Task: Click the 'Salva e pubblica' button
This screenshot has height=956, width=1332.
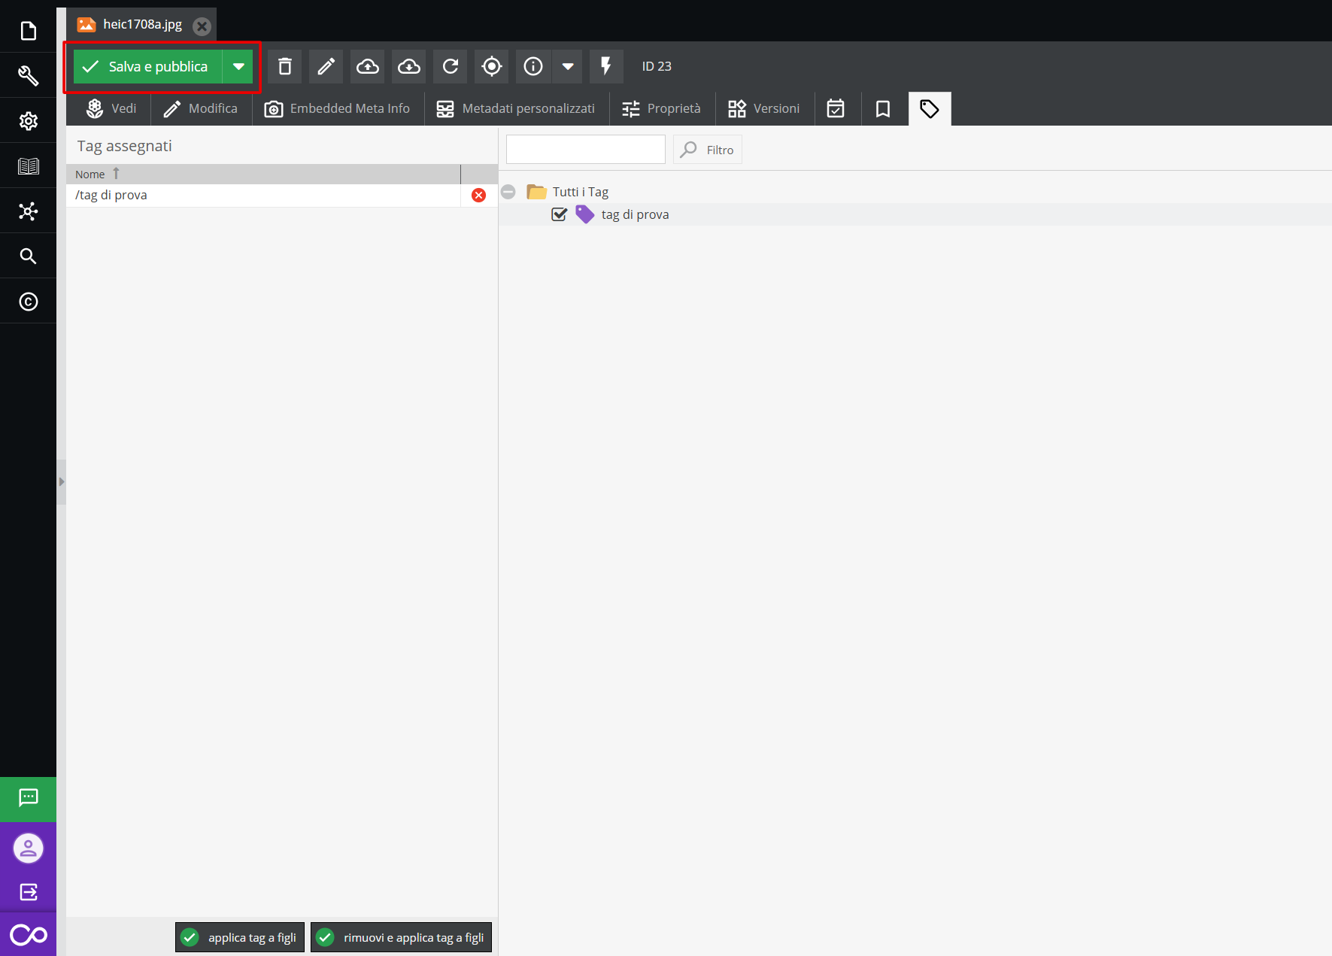Action: tap(147, 67)
